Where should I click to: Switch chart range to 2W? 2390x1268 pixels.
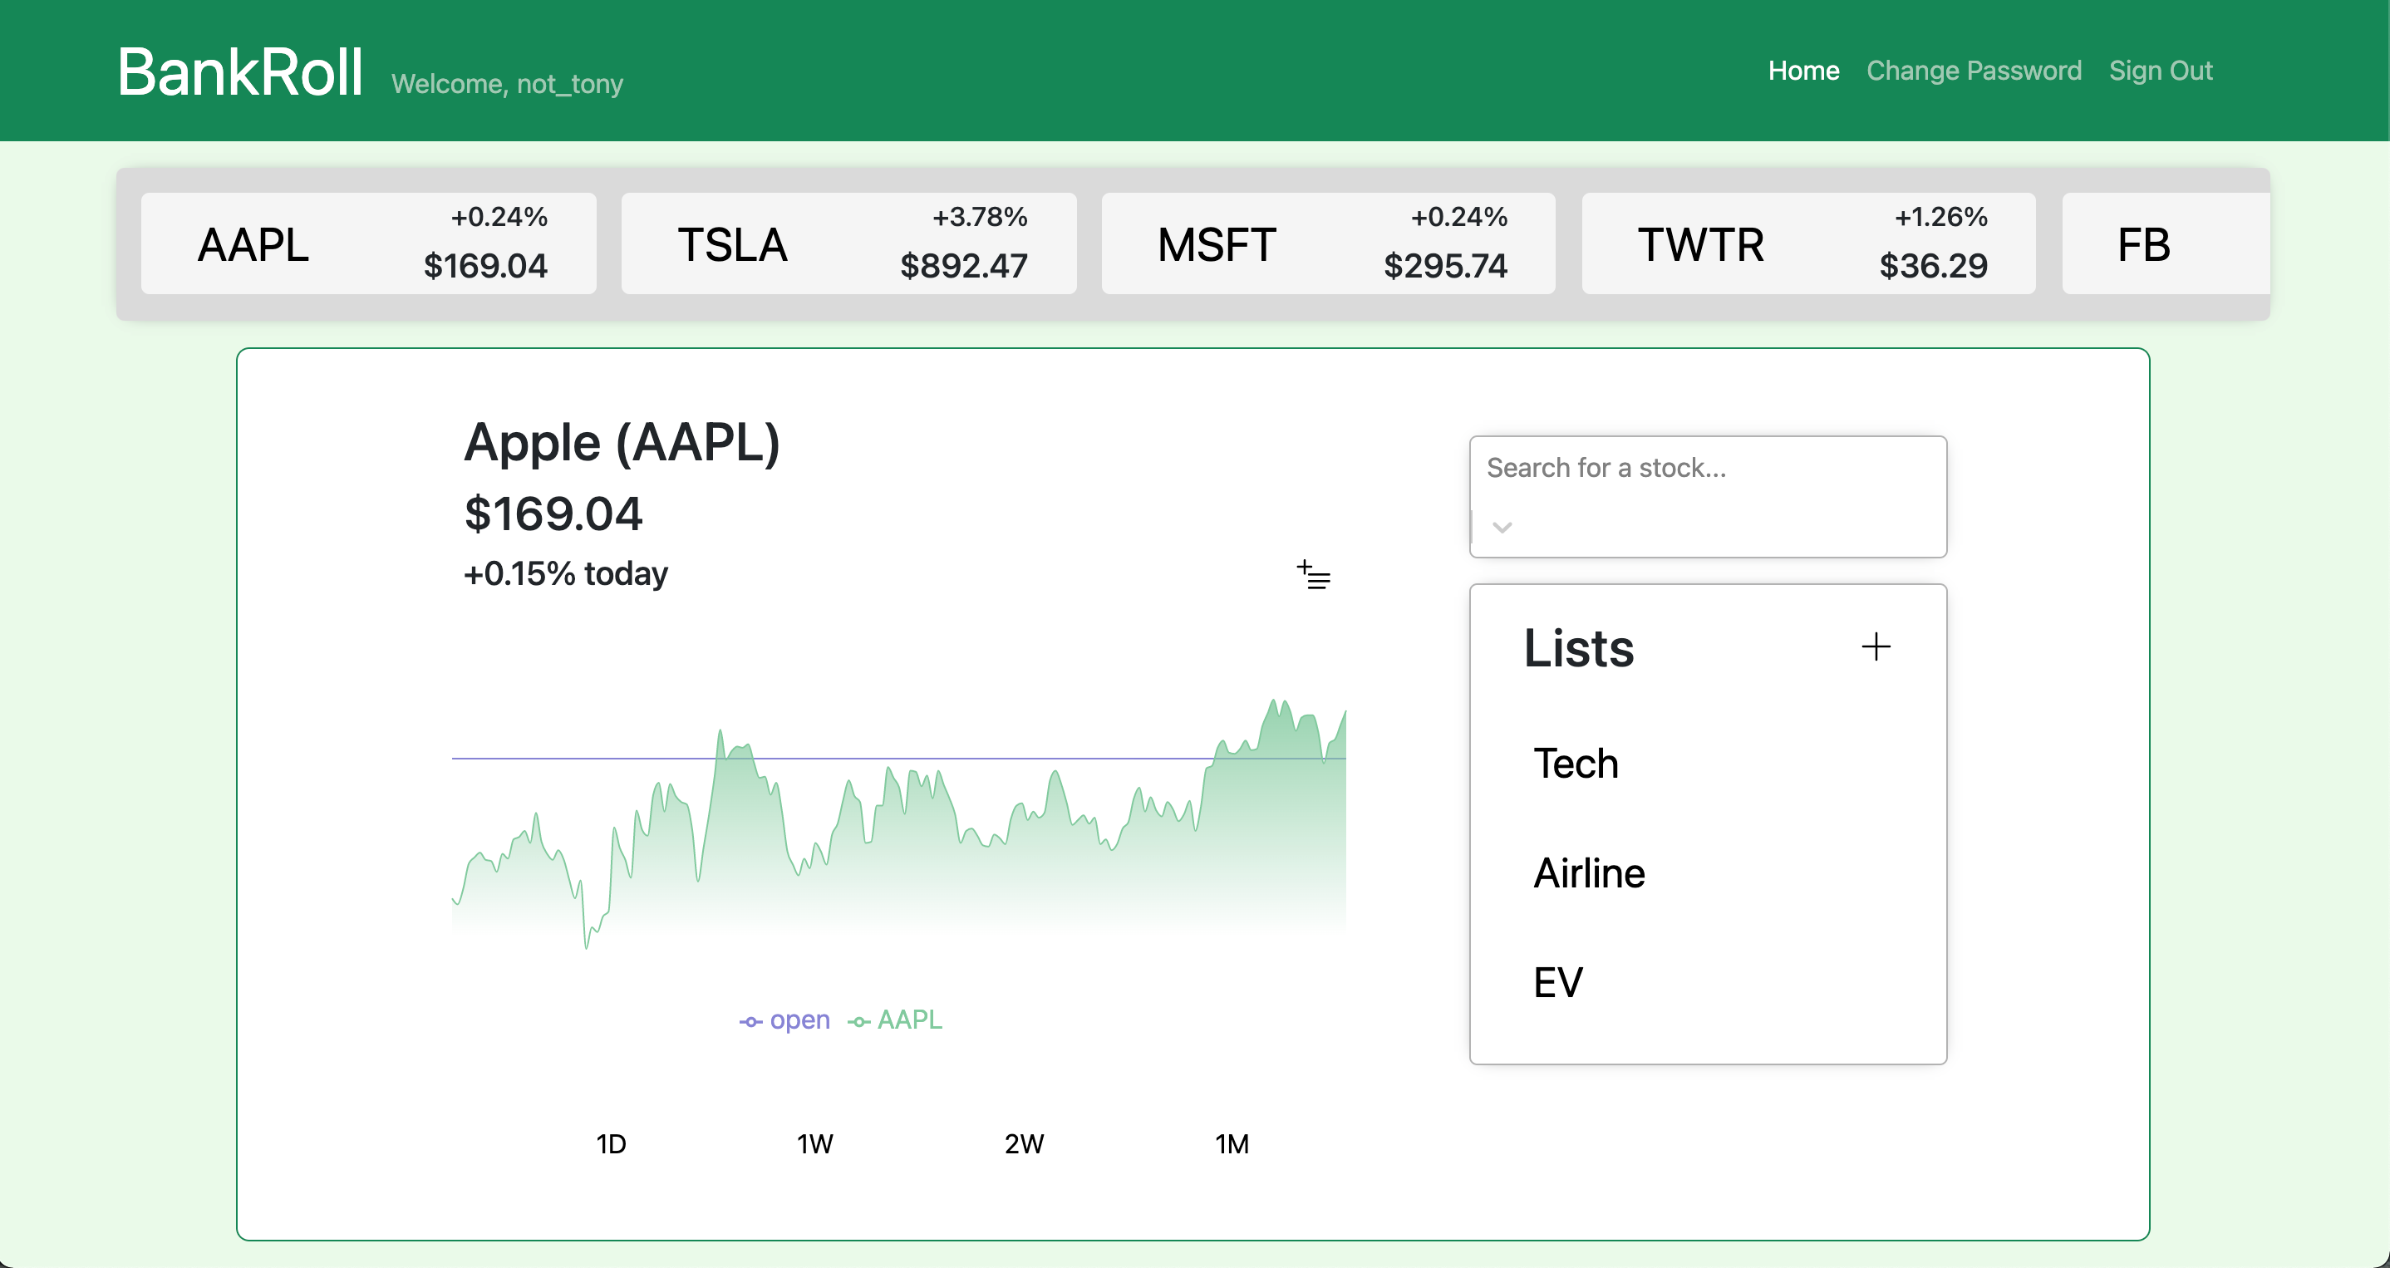click(1025, 1143)
